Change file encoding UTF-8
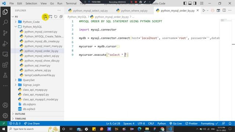The width and height of the screenshot is (235, 132). coord(141,124)
